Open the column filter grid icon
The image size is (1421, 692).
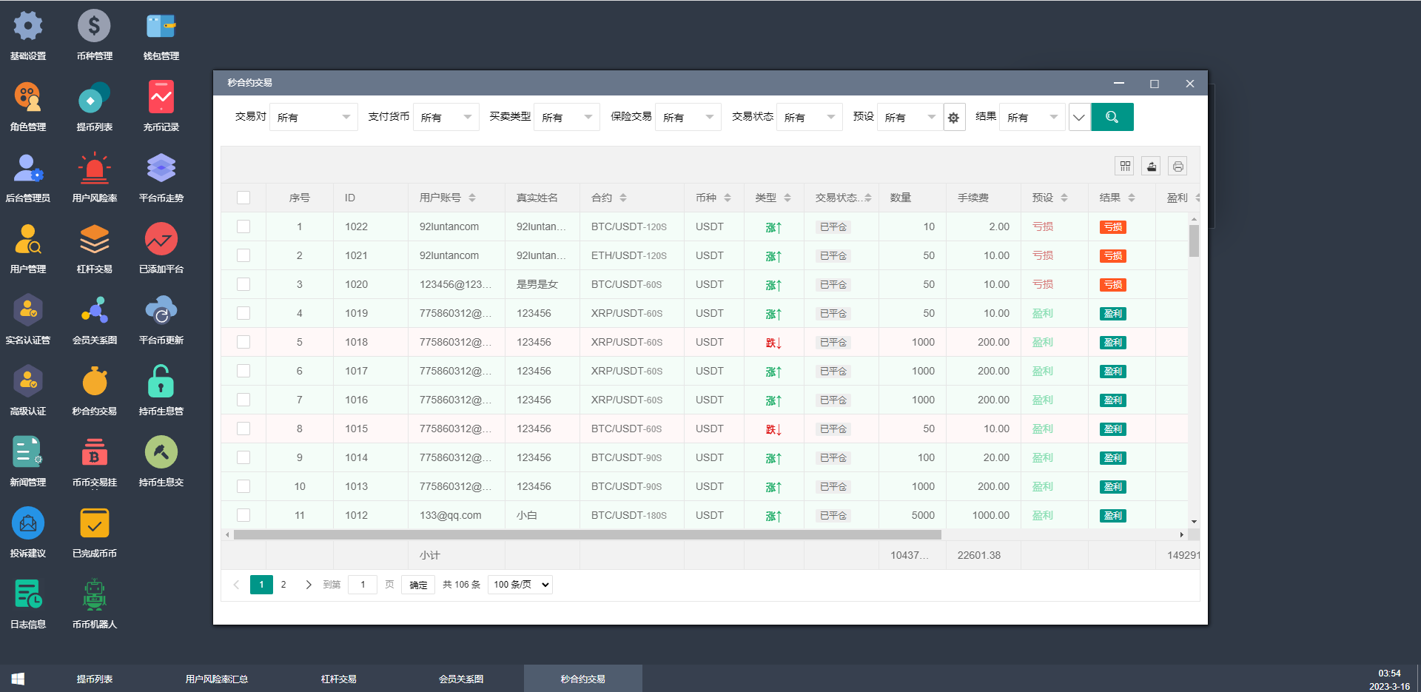[x=1125, y=167]
